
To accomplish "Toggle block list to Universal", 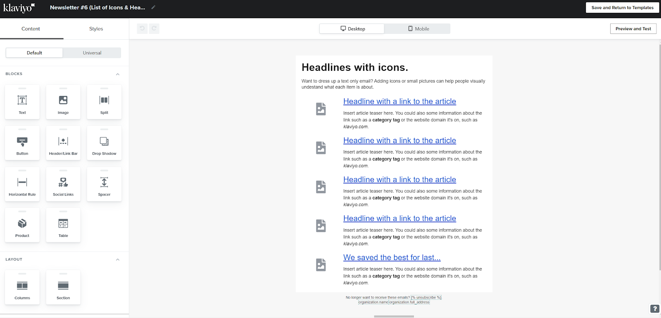I will point(92,53).
